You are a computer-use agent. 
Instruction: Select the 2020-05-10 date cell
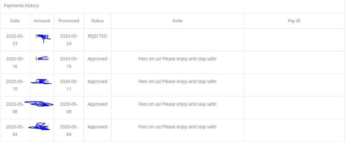[15, 85]
